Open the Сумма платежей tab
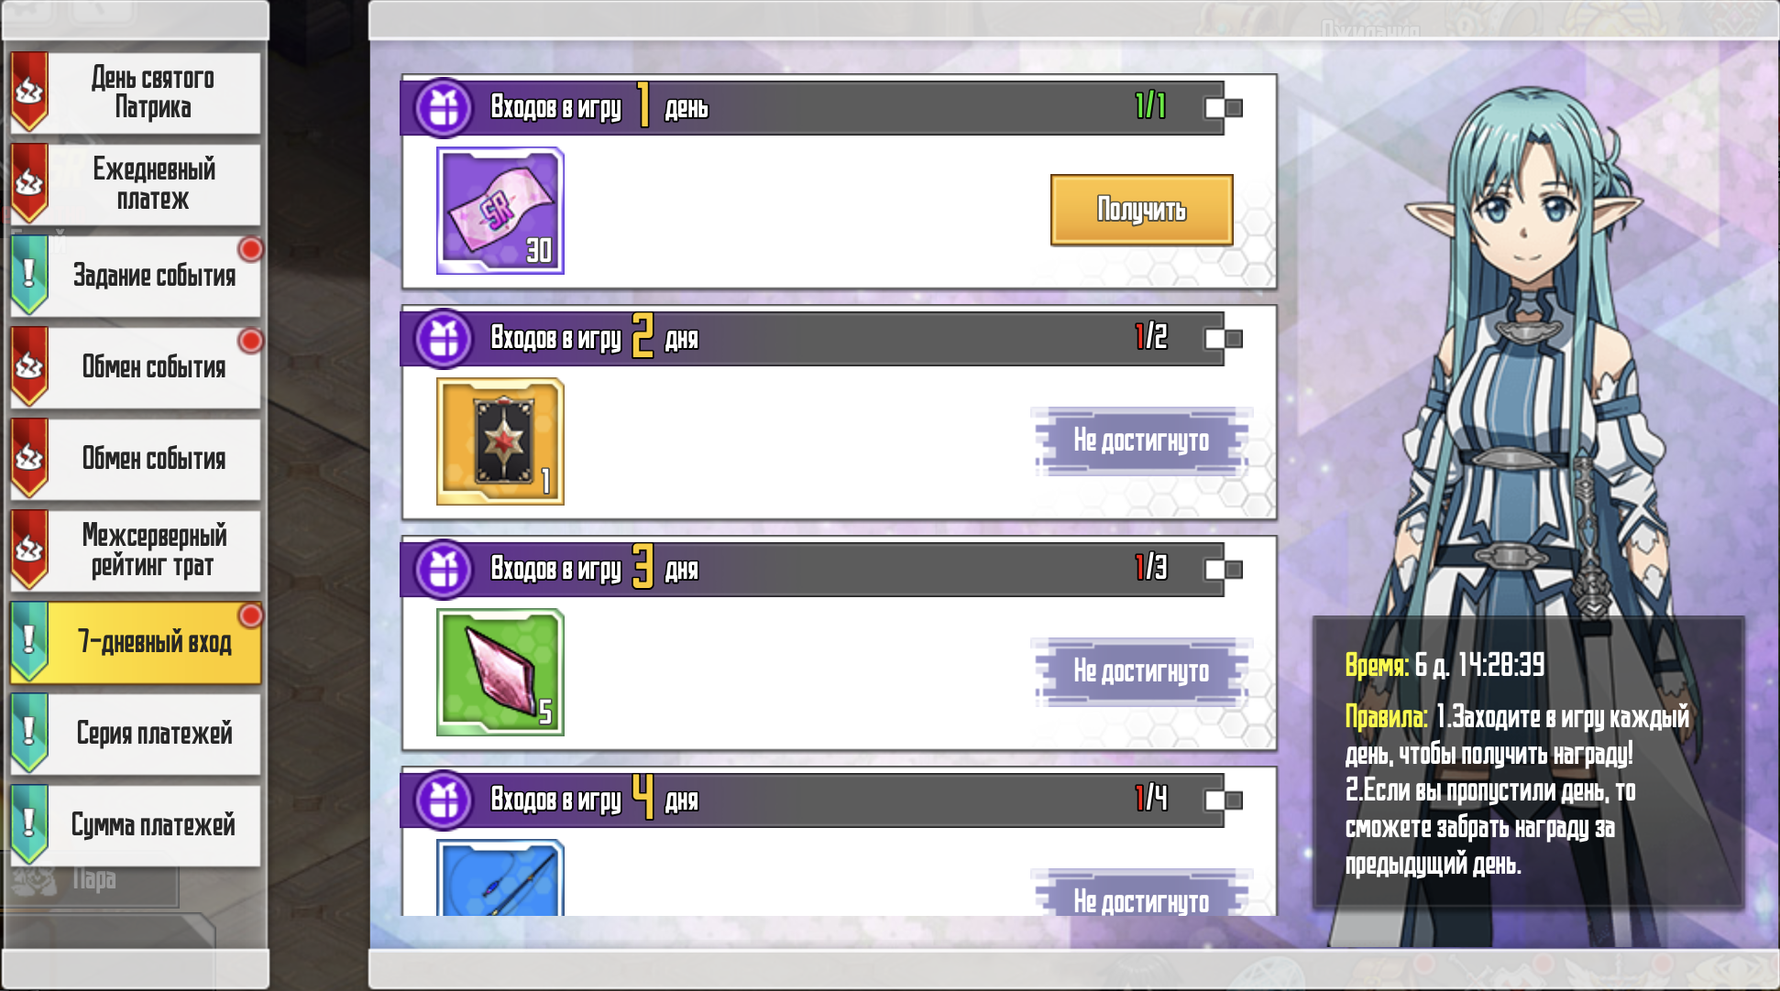Image resolution: width=1780 pixels, height=991 pixels. [136, 825]
